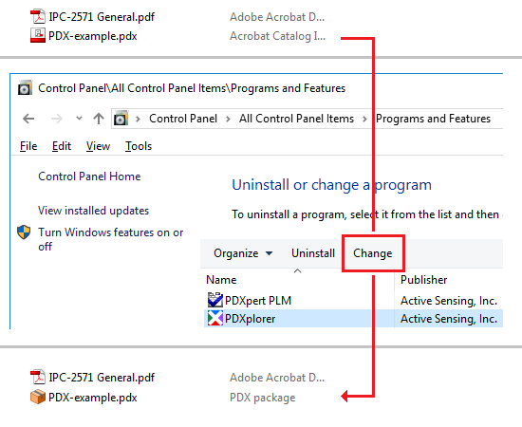The width and height of the screenshot is (522, 427).
Task: Click the Up arrow navigation icon
Action: click(99, 119)
